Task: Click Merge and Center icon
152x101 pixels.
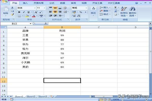Action: pyautogui.click(x=65, y=12)
